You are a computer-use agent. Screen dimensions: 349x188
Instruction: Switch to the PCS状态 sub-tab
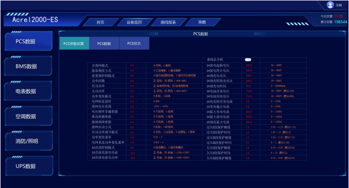click(x=134, y=43)
